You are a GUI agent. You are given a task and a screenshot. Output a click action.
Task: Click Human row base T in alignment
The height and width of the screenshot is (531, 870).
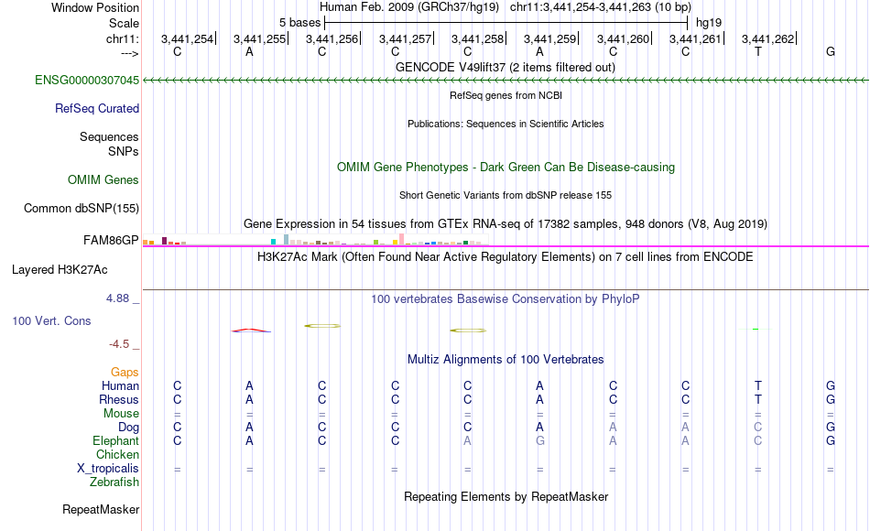(758, 386)
